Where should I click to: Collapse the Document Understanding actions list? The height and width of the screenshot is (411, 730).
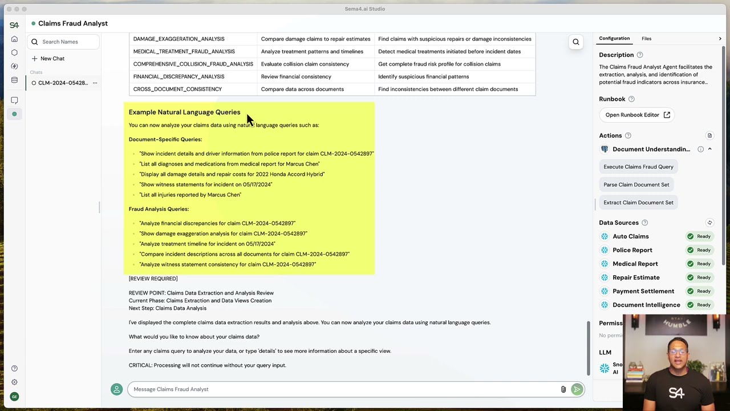[709, 149]
